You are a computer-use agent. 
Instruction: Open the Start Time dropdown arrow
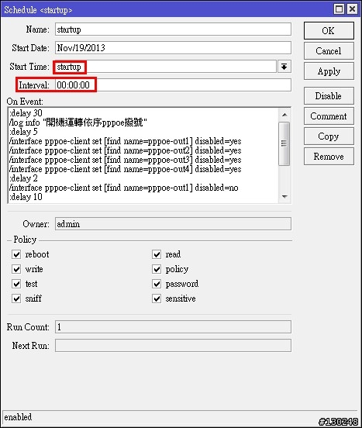click(x=284, y=67)
